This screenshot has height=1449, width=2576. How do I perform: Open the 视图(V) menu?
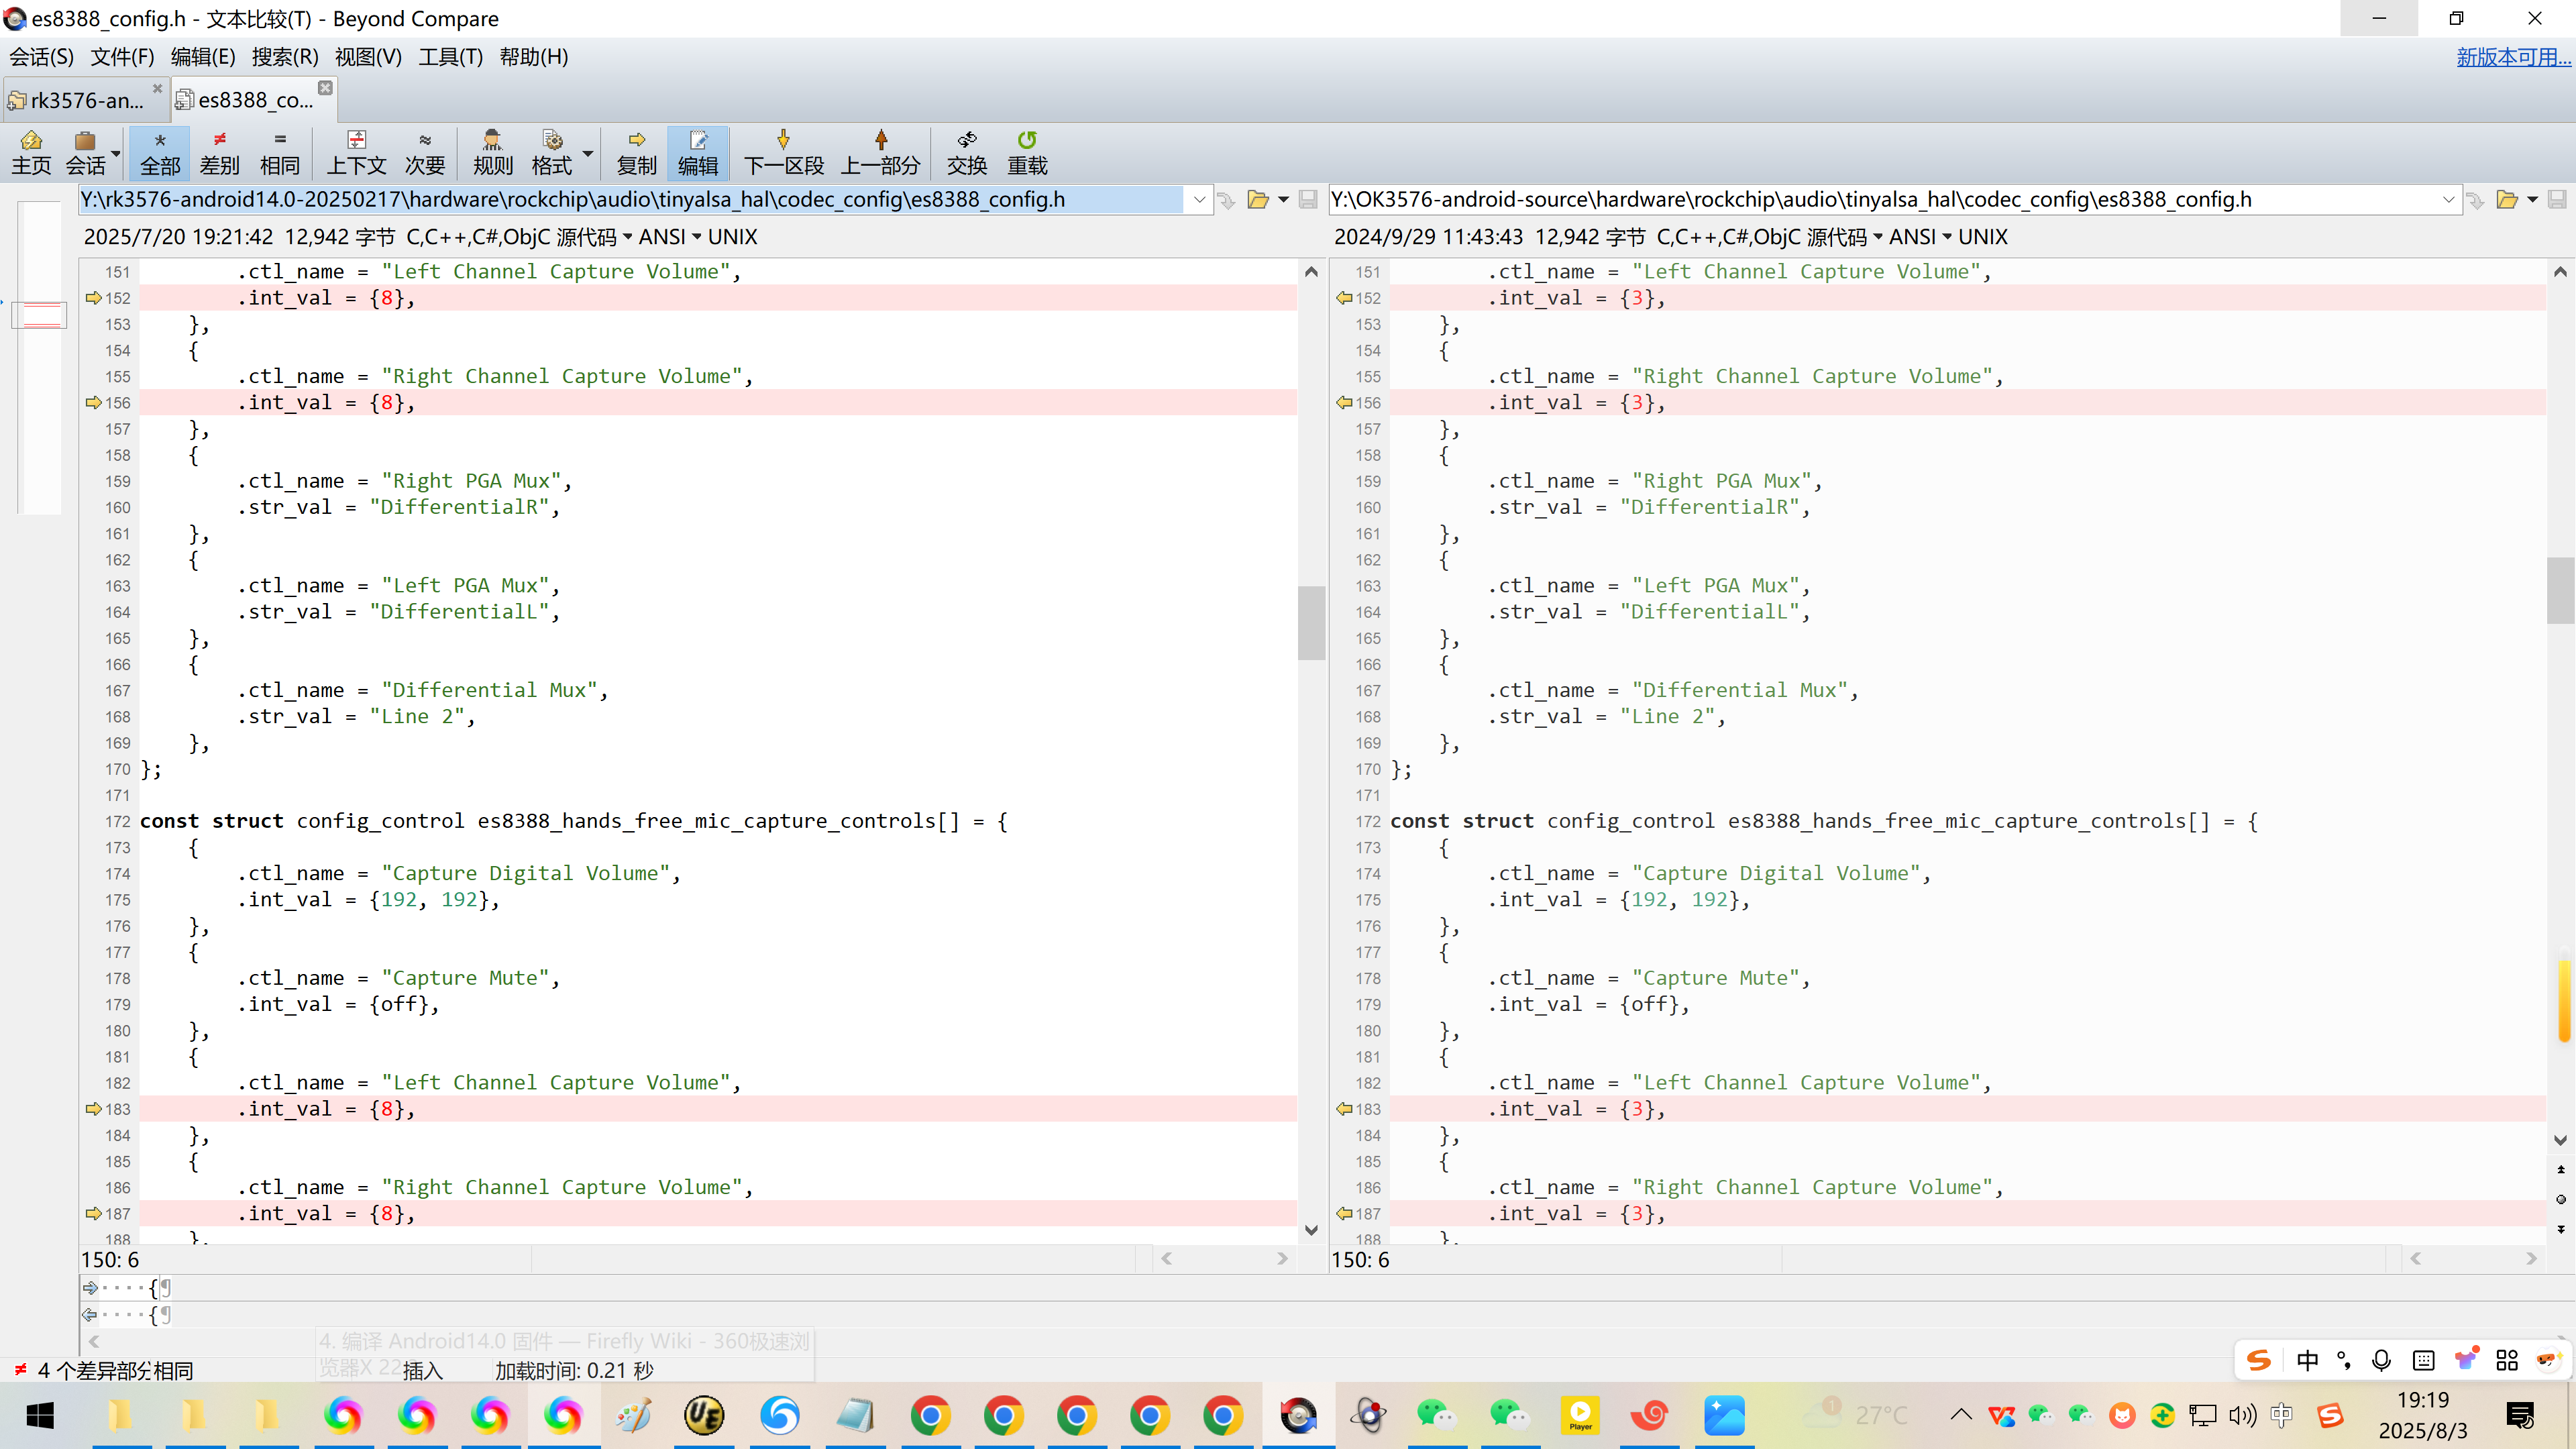368,57
